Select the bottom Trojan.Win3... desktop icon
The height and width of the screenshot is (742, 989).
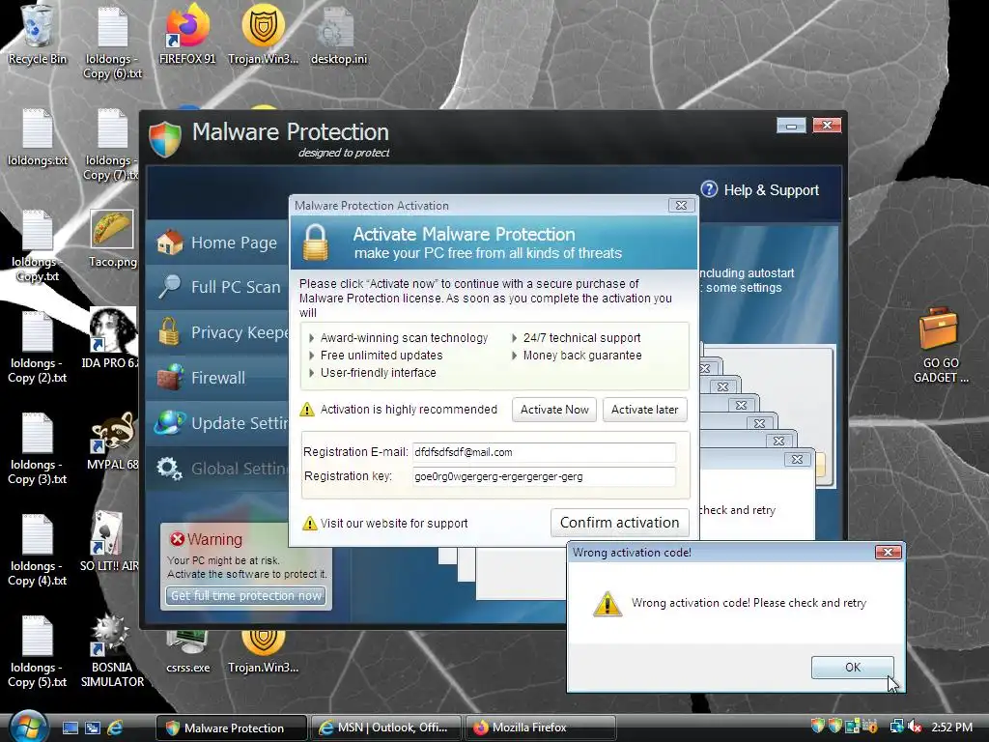(x=263, y=651)
